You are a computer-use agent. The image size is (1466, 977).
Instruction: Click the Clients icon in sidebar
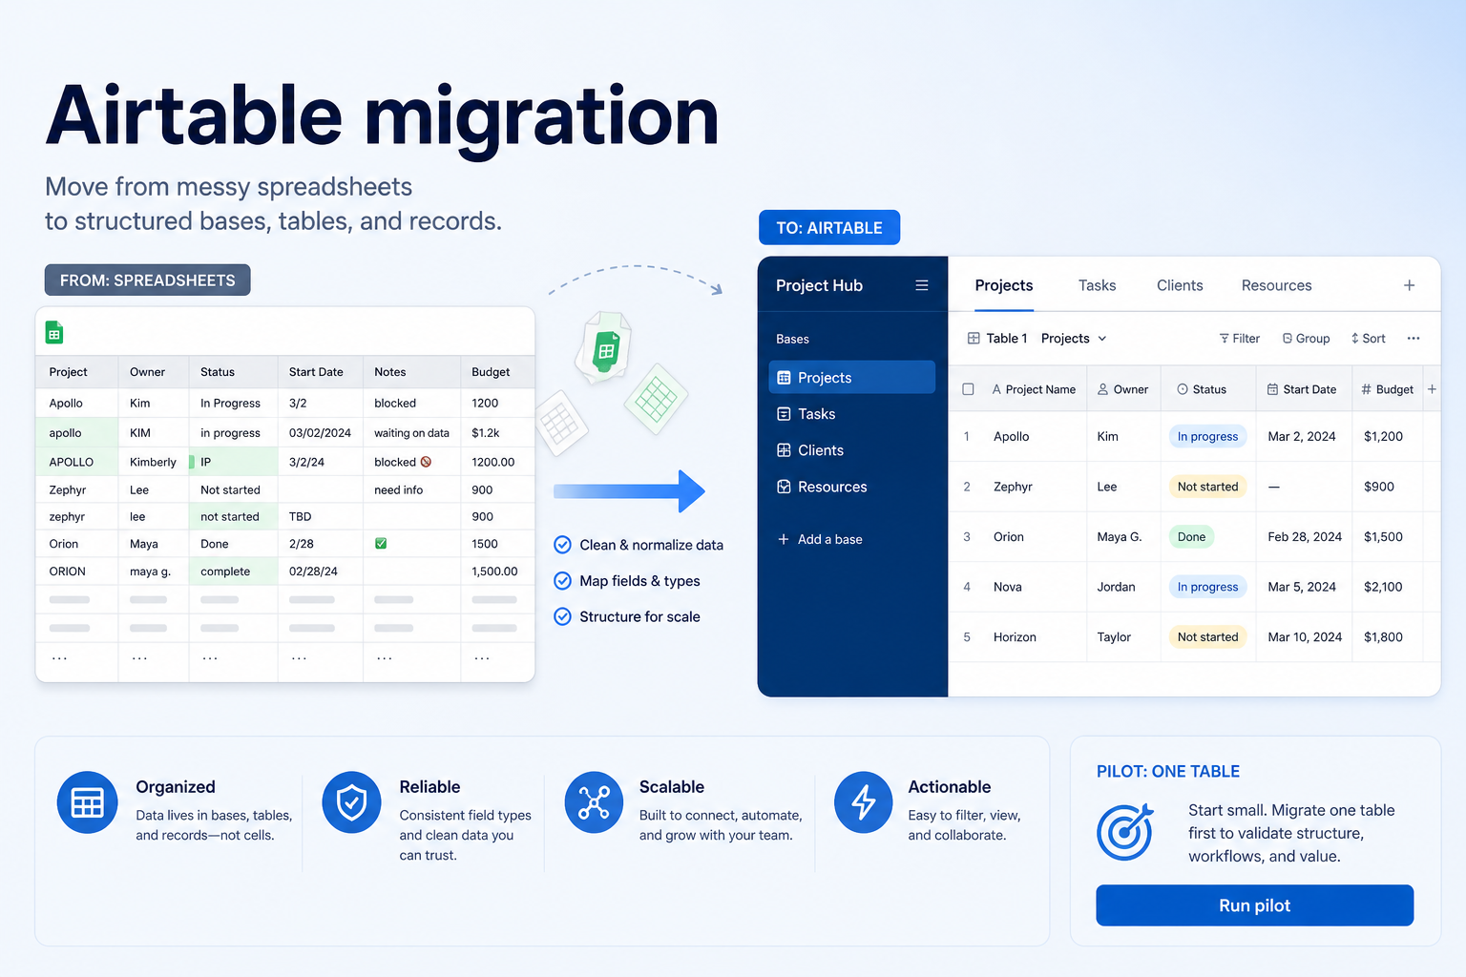click(784, 450)
